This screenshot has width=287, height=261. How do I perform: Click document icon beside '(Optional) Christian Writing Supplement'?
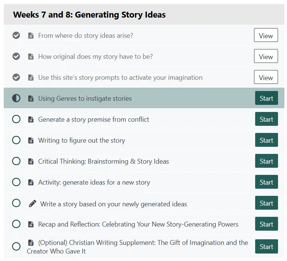tap(31, 243)
